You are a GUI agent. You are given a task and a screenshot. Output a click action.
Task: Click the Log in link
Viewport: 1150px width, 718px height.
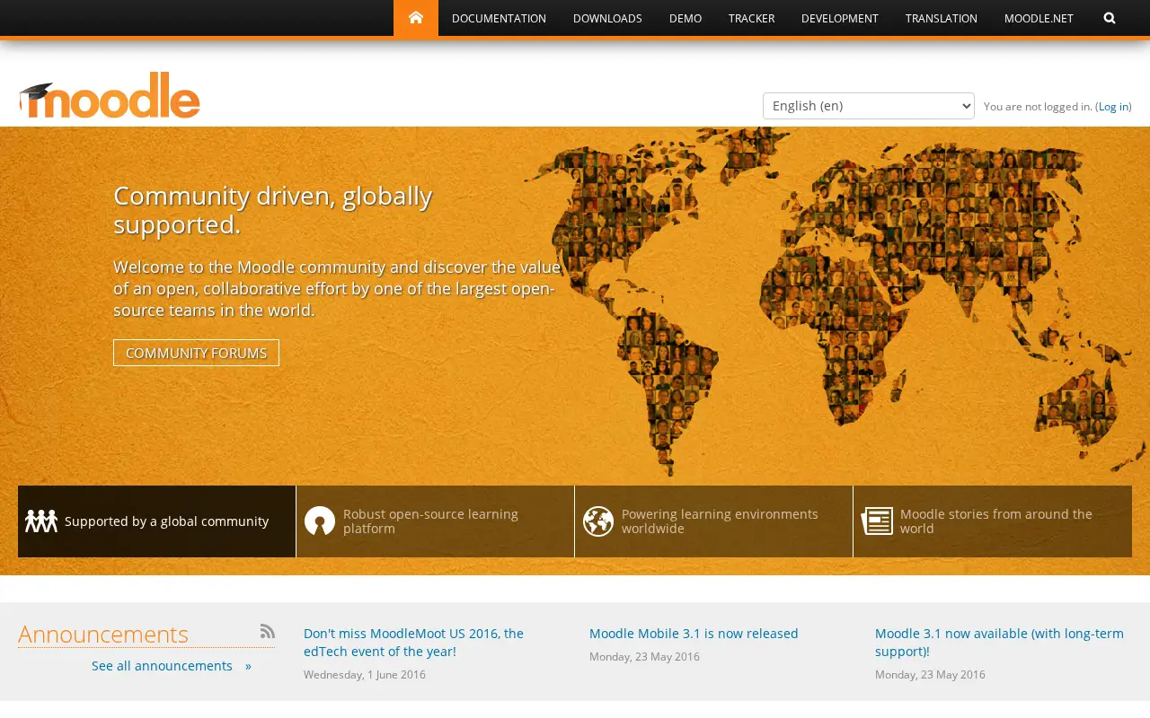(x=1113, y=107)
